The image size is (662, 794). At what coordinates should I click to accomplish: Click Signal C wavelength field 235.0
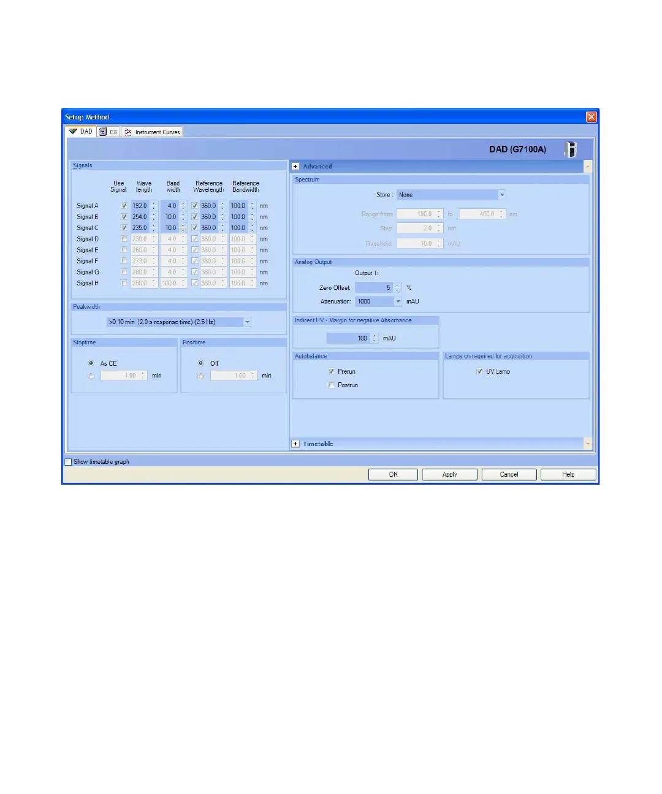pyautogui.click(x=140, y=228)
